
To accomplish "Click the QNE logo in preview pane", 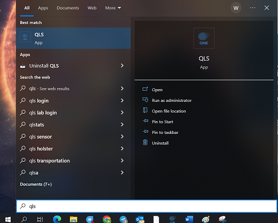I will (x=204, y=38).
